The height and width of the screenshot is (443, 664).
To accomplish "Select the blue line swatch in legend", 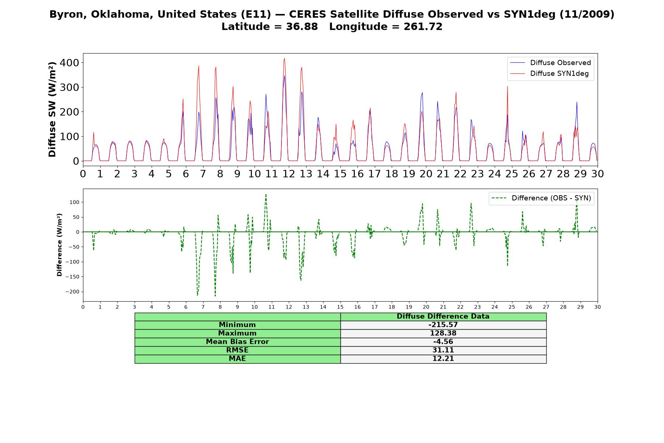I will (x=517, y=63).
